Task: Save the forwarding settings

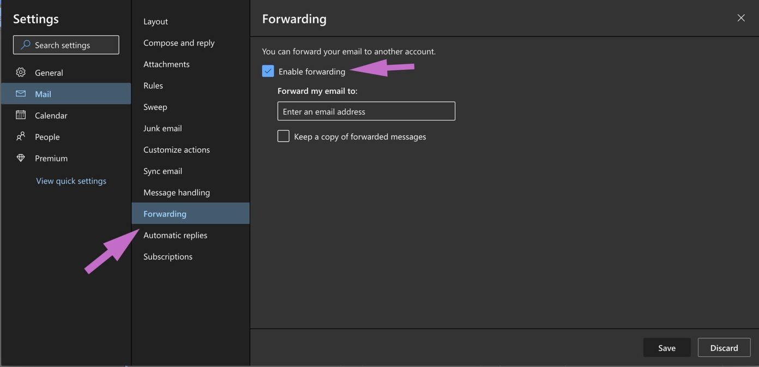Action: point(667,348)
